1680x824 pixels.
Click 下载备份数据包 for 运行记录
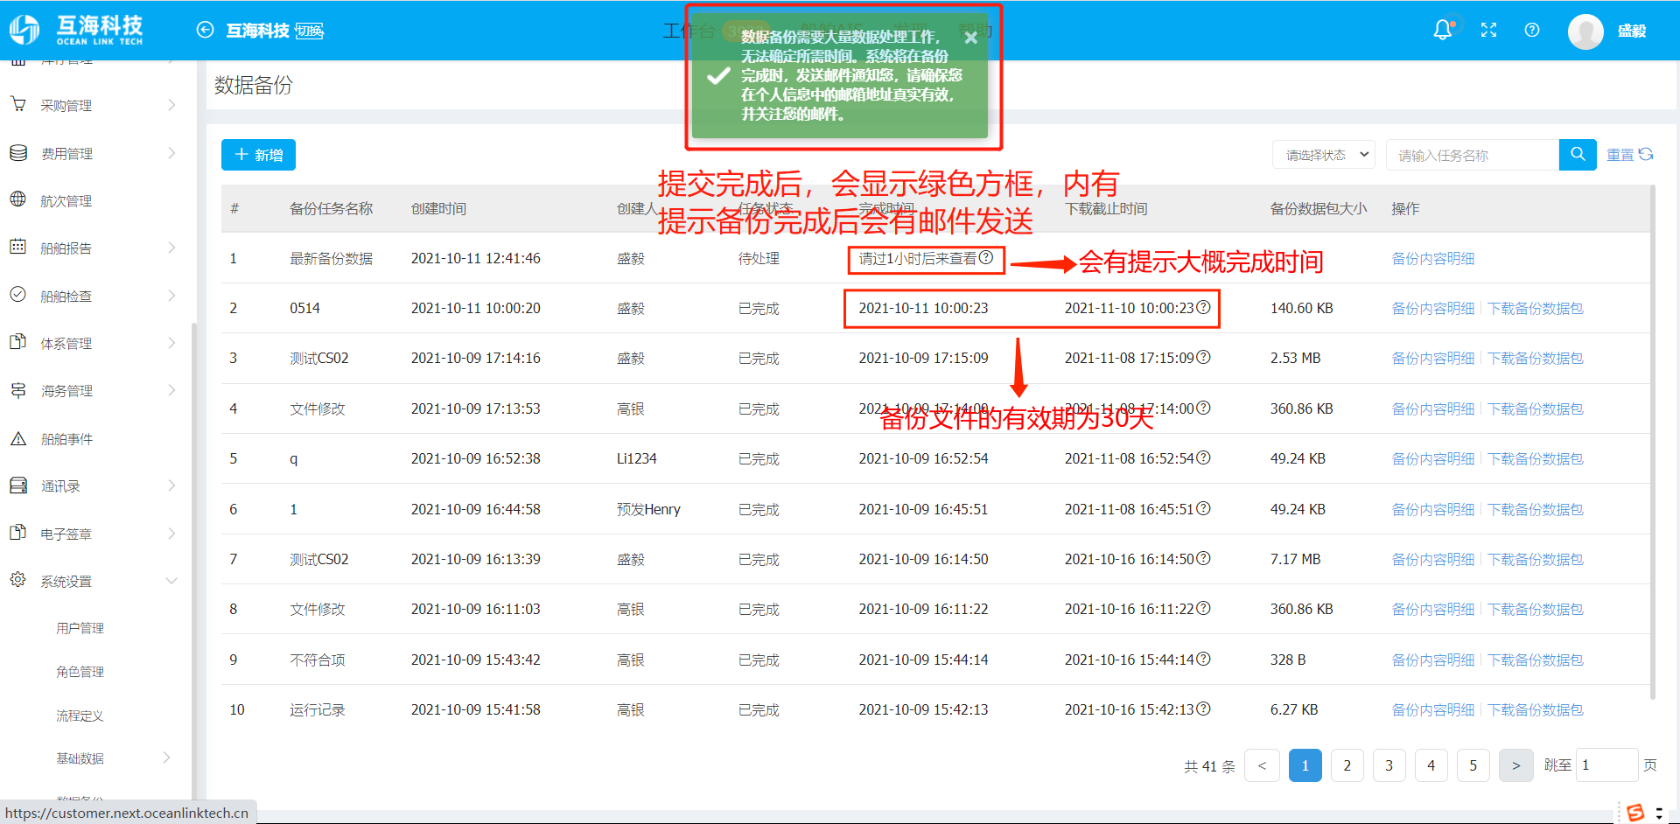tap(1536, 709)
